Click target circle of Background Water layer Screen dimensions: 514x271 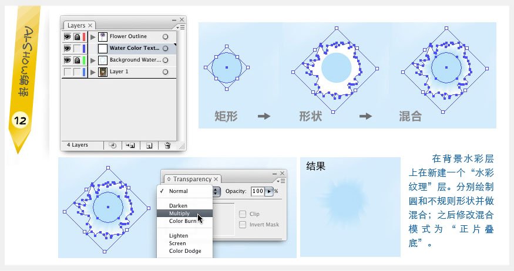click(165, 60)
